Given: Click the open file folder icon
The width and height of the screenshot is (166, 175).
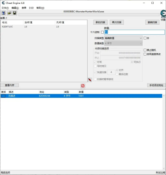Looking at the screenshot, I should coord(9,13).
